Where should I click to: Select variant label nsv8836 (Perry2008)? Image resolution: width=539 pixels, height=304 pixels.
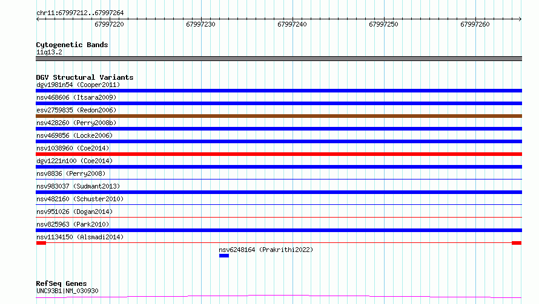(71, 173)
